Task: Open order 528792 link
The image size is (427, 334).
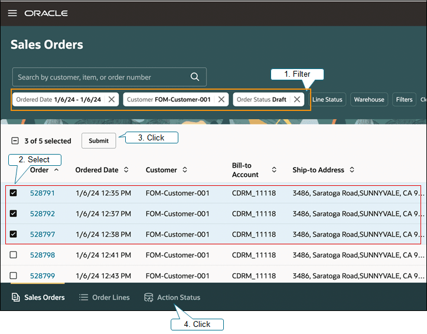Action: click(42, 214)
